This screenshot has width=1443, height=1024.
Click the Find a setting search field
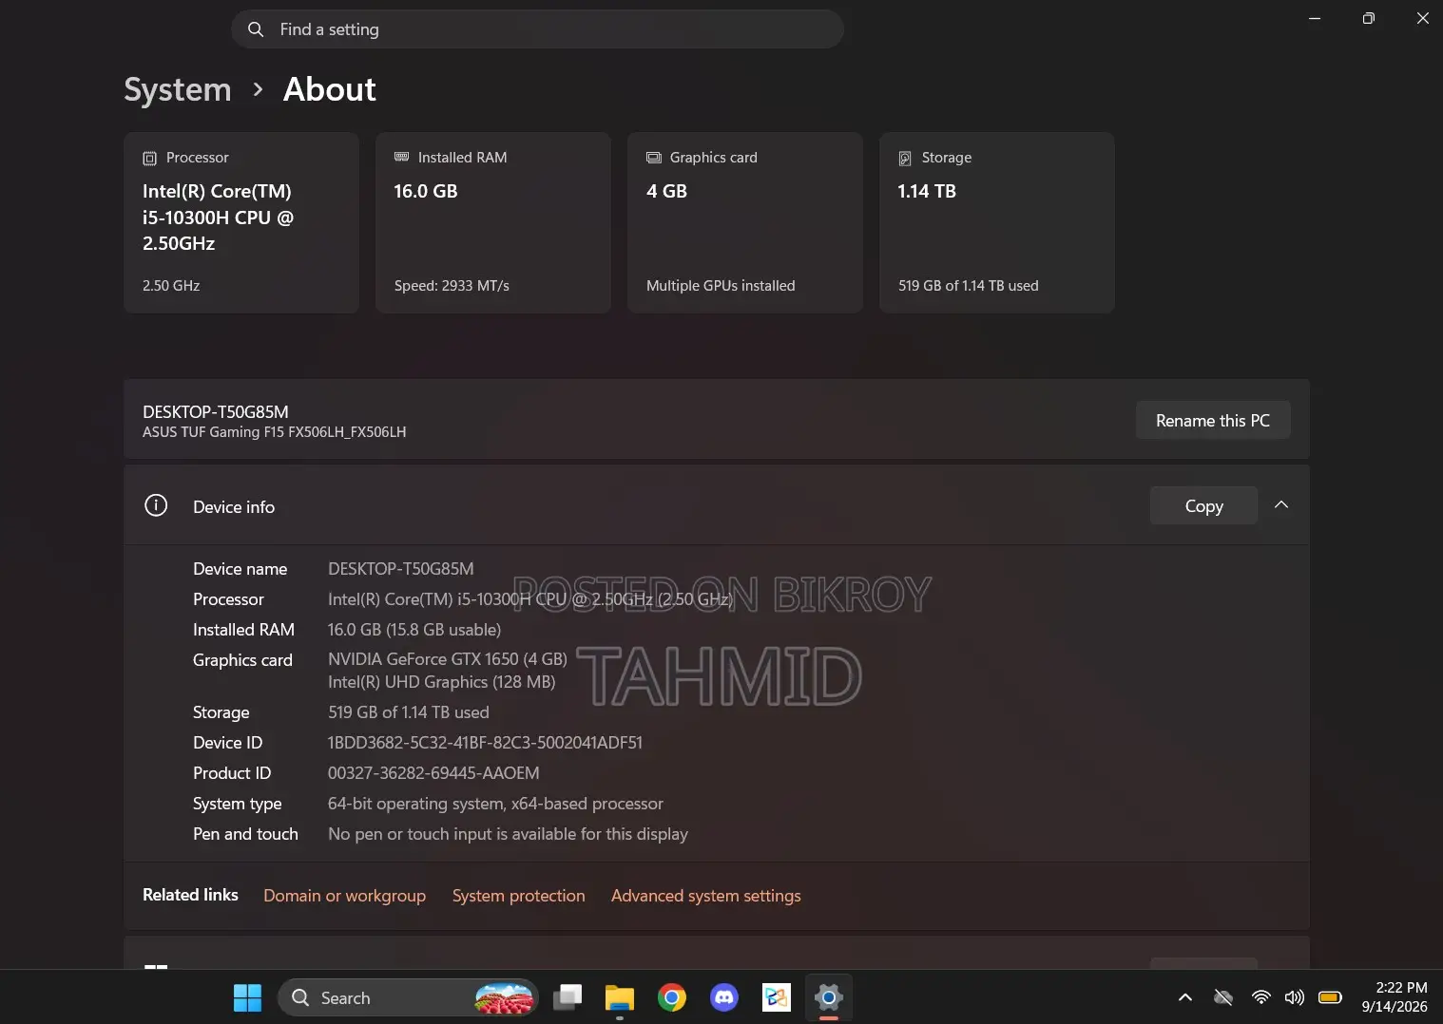[537, 29]
